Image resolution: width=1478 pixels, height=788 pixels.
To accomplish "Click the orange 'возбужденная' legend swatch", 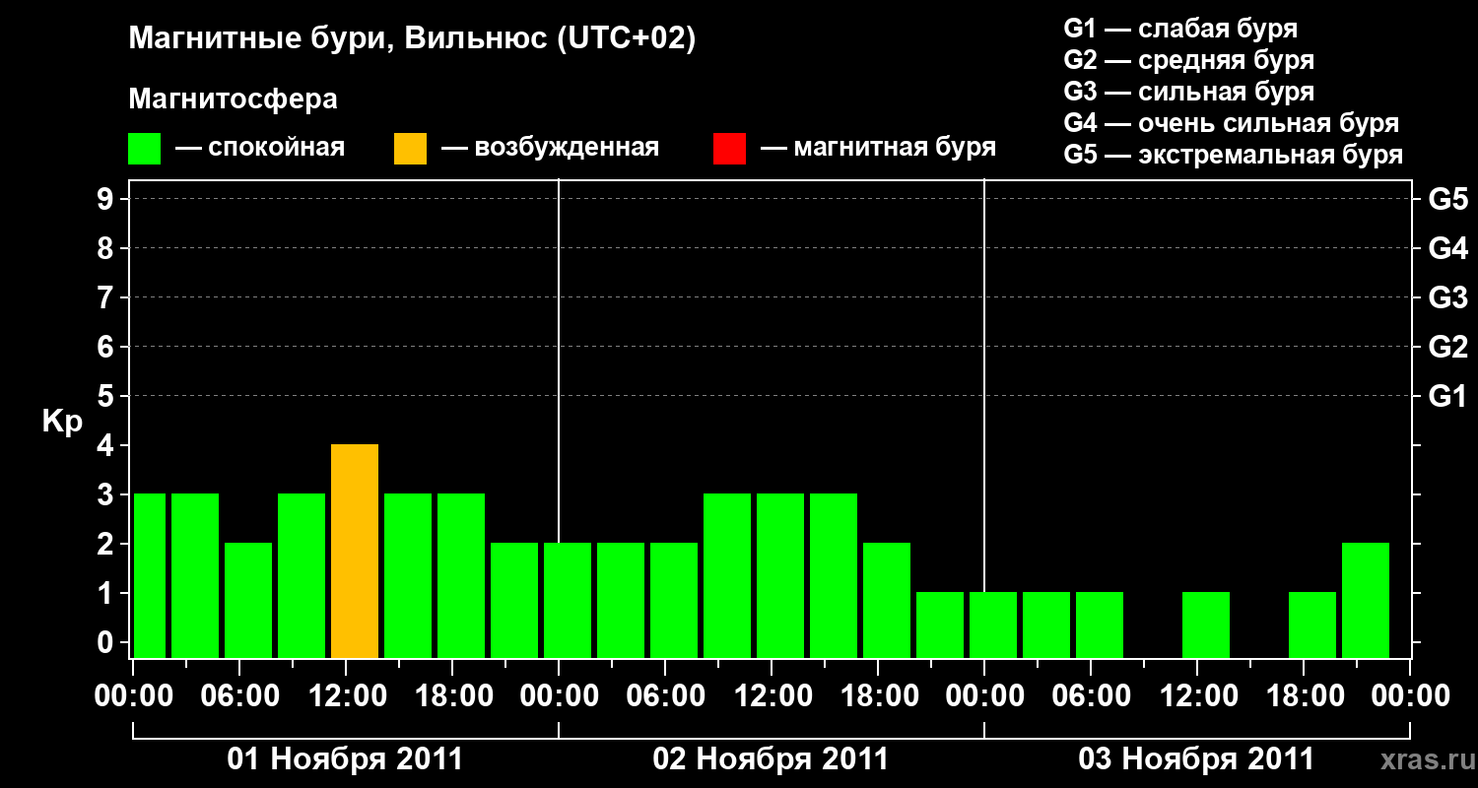I will 410,149.
